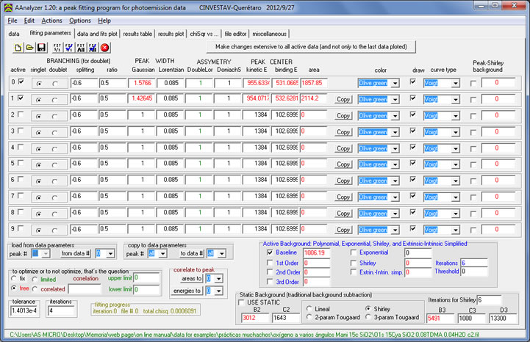Enable the active checkbox for peak 2
The width and height of the screenshot is (530, 342).
click(x=20, y=114)
